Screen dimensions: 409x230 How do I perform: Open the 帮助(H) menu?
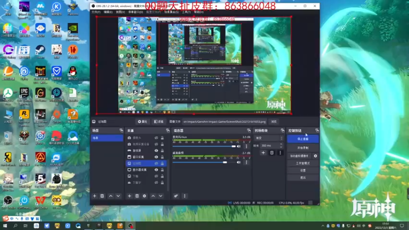click(199, 12)
